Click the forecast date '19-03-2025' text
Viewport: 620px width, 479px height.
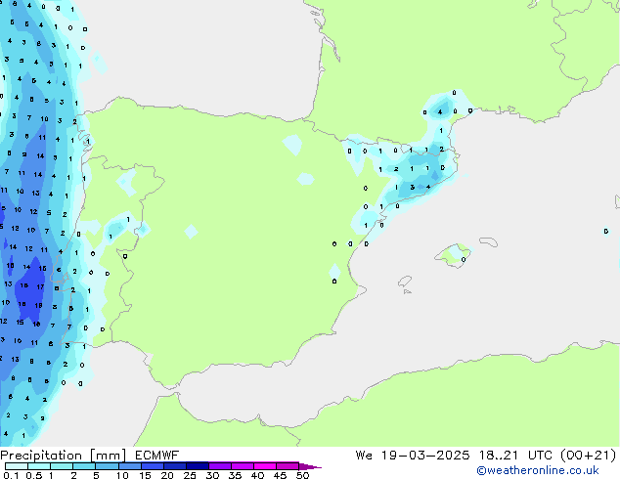point(425,456)
